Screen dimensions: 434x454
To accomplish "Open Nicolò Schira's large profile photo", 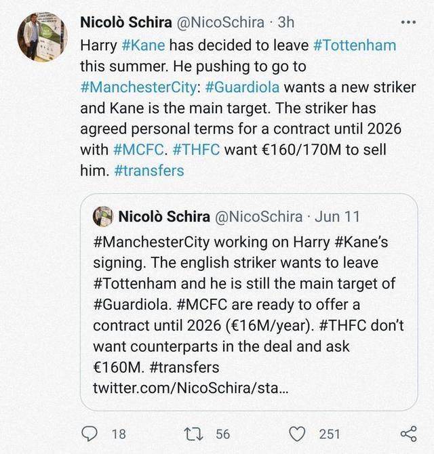I will 42,37.
